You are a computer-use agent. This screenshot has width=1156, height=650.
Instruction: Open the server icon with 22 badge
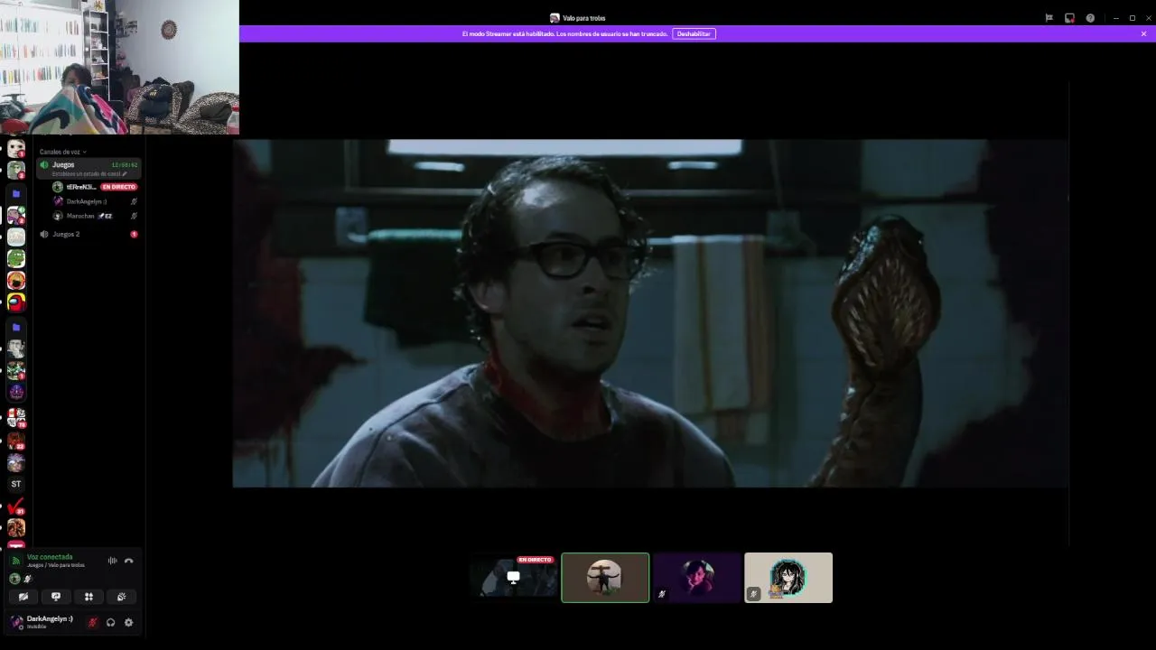pyautogui.click(x=16, y=441)
